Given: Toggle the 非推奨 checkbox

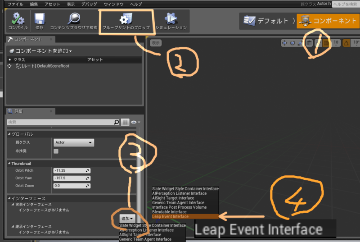Looking at the screenshot, I should (x=56, y=151).
